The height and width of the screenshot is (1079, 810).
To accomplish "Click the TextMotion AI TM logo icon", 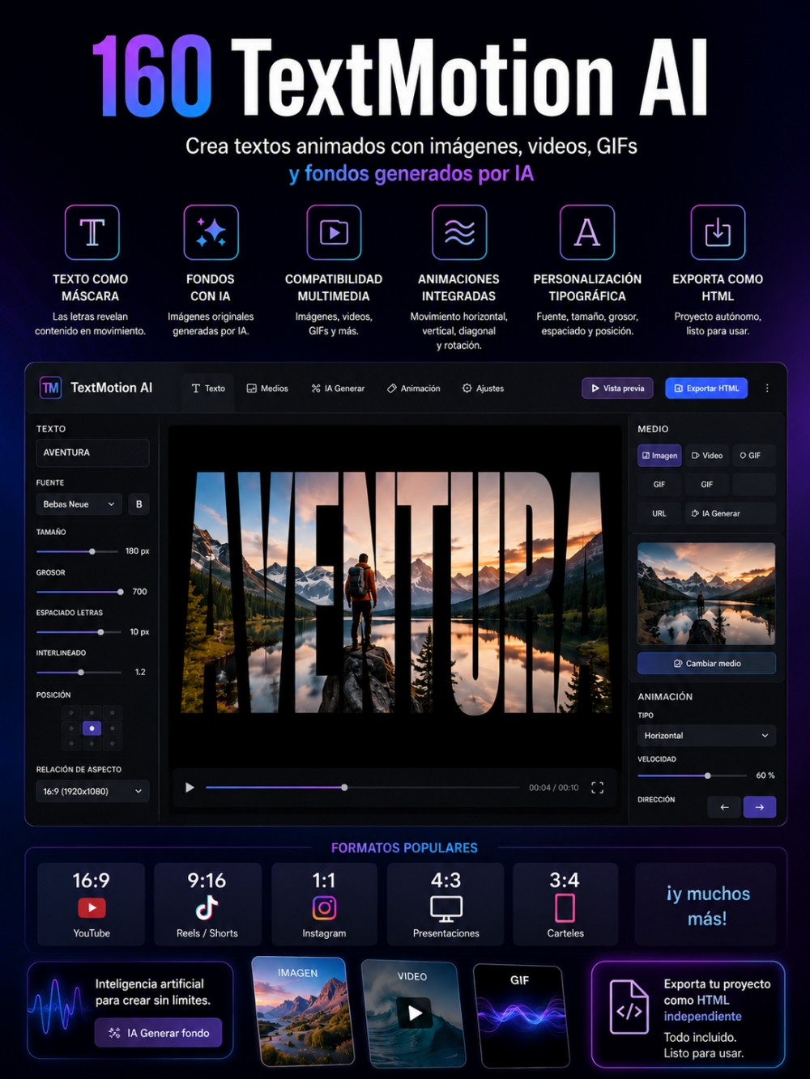I will pyautogui.click(x=50, y=388).
